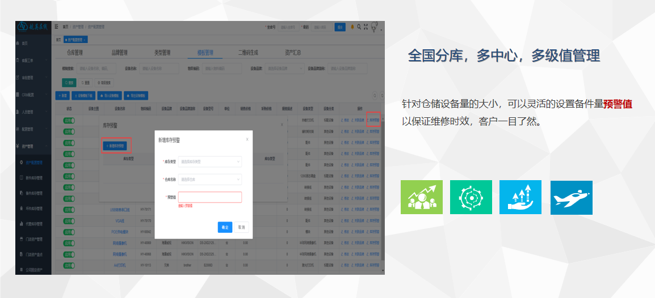Viewport: 655px width, 298px height.
Task: Switch to the 仓库管理 tab
Action: coord(75,53)
